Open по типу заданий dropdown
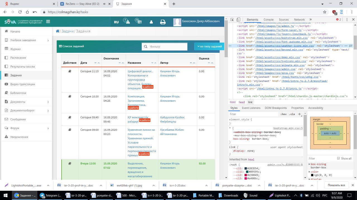Viewport: 357px width, 200px height. (209, 46)
